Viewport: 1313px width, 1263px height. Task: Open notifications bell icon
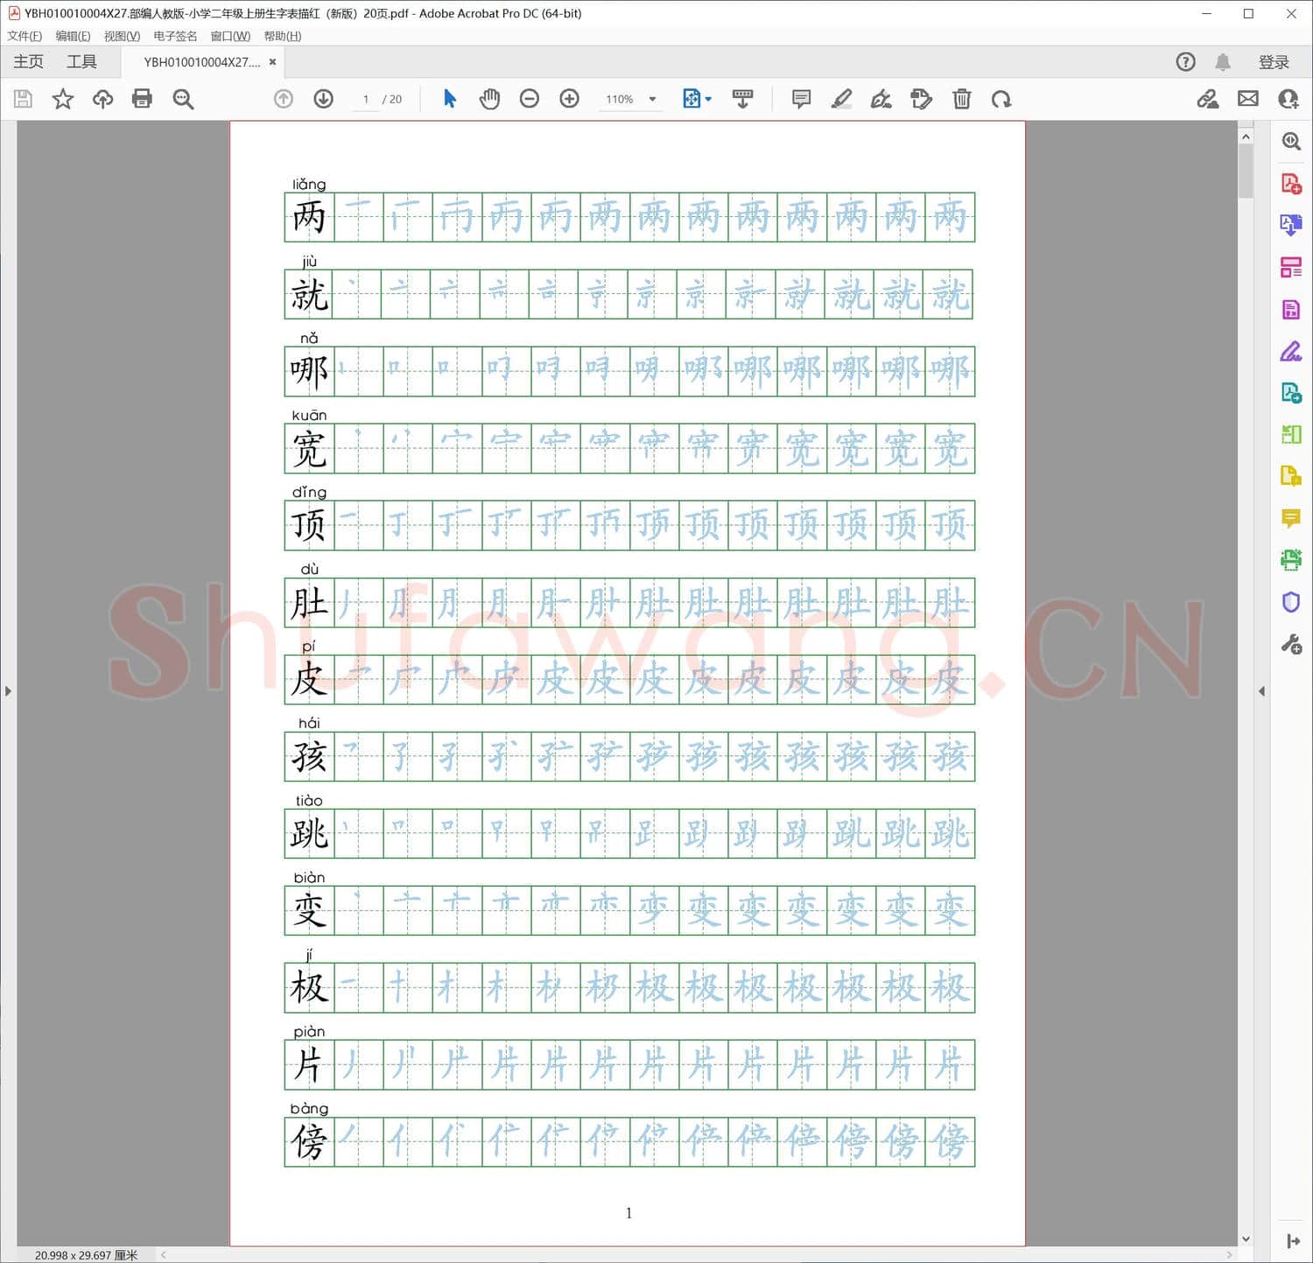pyautogui.click(x=1223, y=62)
